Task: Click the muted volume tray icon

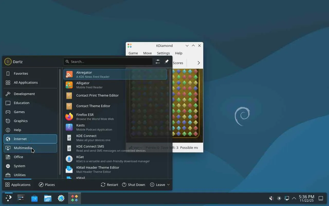Action: tap(271, 198)
